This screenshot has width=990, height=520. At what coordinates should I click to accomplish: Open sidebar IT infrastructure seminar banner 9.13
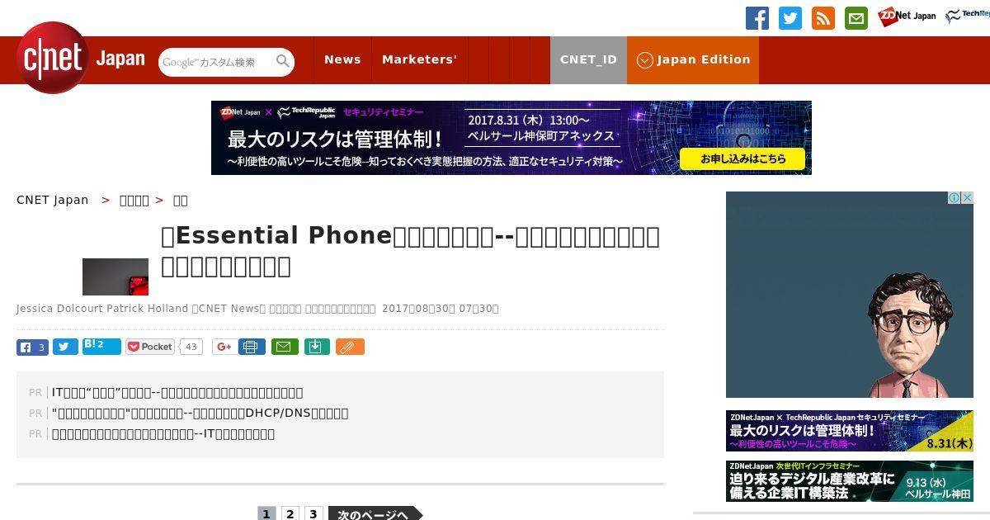tap(850, 481)
